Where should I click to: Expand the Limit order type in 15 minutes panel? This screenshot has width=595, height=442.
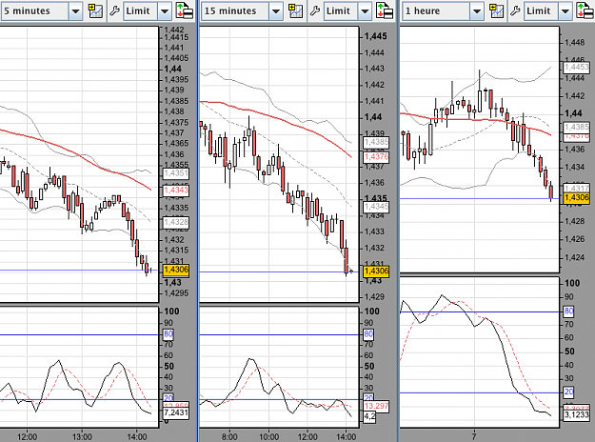click(365, 11)
